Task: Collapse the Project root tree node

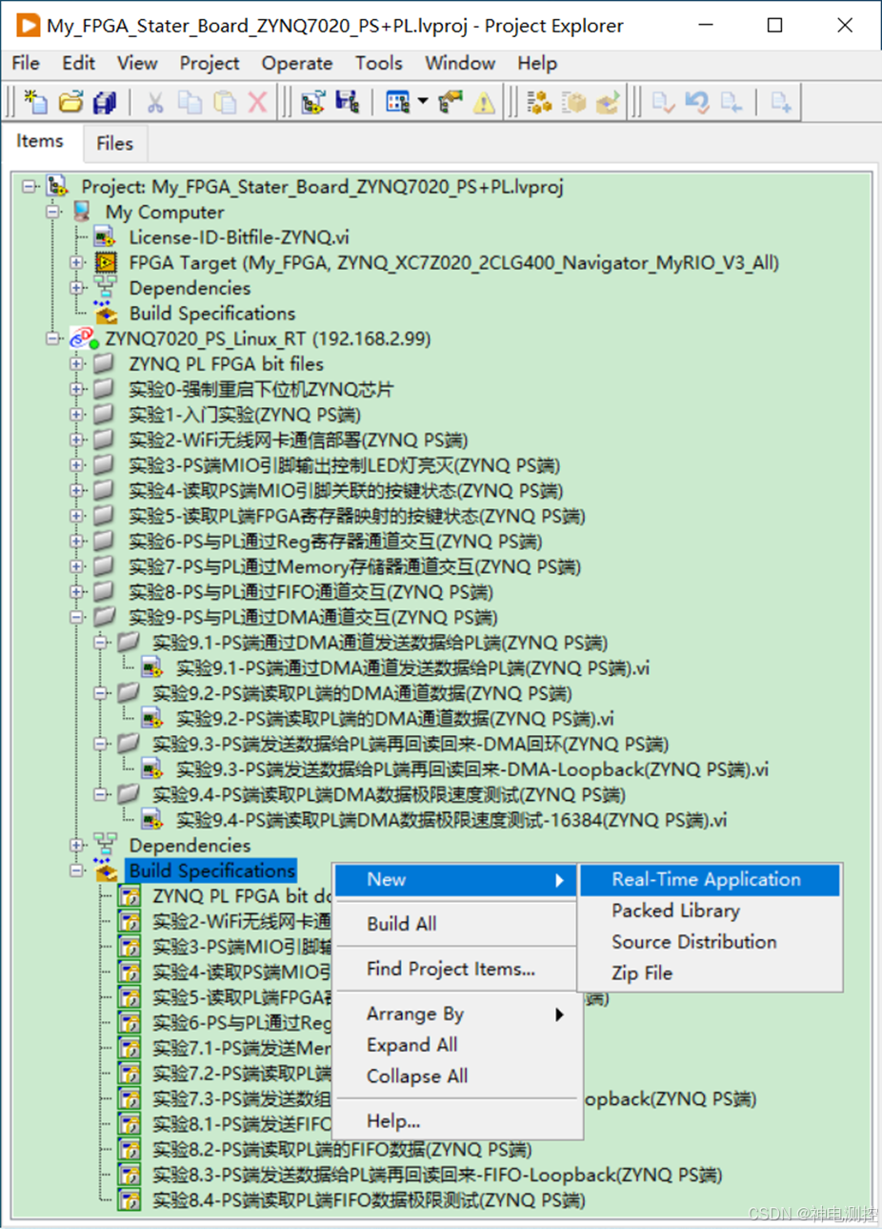Action: (x=30, y=186)
